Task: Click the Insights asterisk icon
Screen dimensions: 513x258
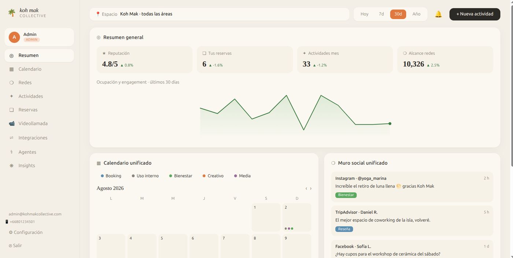Action: click(x=11, y=166)
